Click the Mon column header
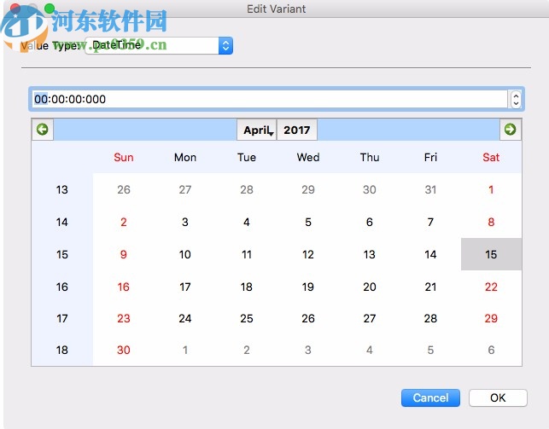This screenshot has height=429, width=549. tap(185, 157)
